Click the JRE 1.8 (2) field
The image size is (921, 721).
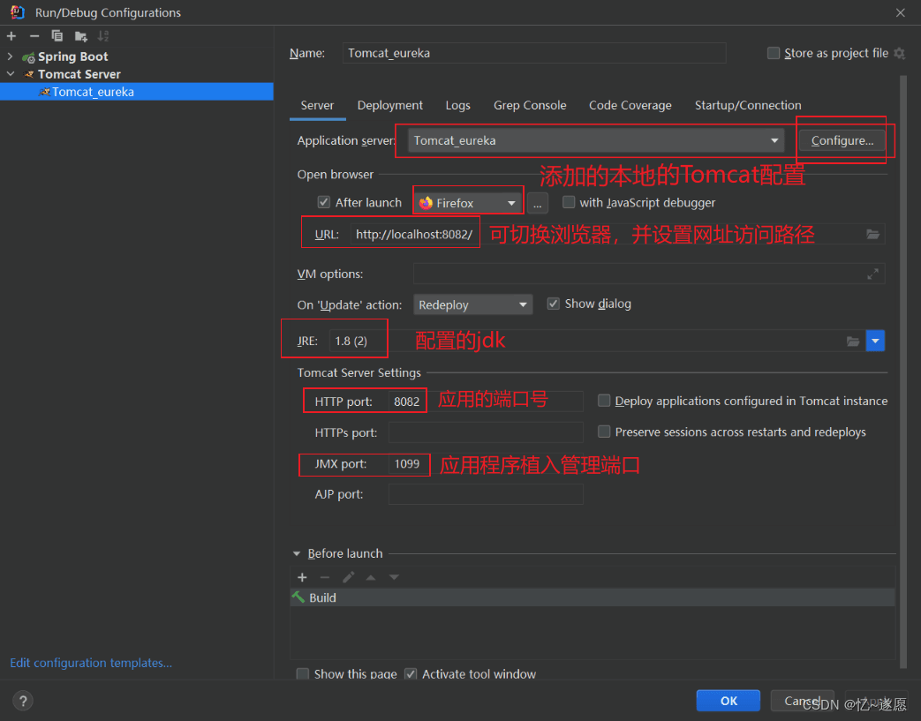tap(597, 342)
